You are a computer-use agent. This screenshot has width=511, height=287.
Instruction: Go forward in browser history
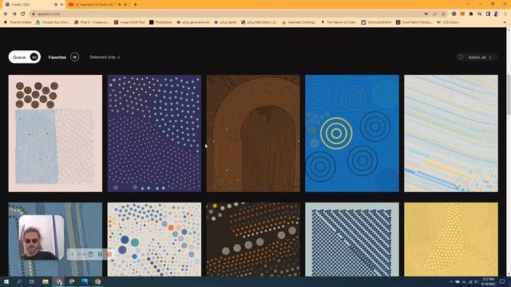point(14,14)
